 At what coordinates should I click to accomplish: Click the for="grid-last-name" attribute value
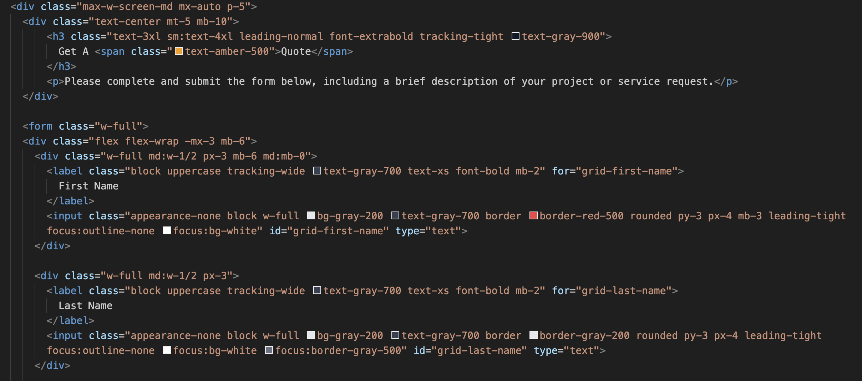(x=624, y=291)
